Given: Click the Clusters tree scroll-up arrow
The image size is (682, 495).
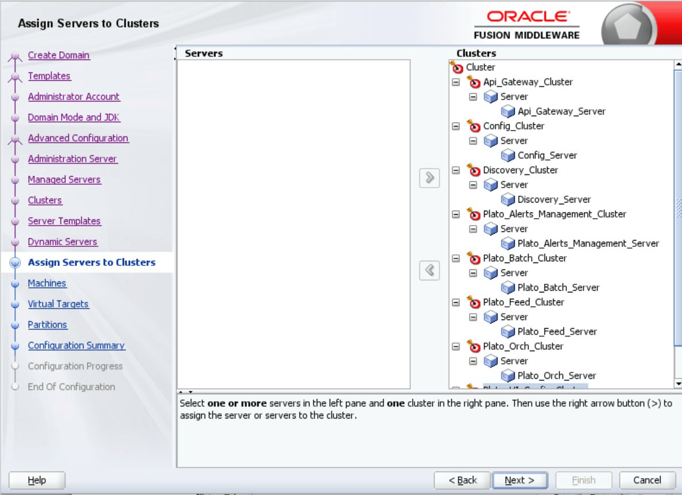Looking at the screenshot, I should coord(678,64).
